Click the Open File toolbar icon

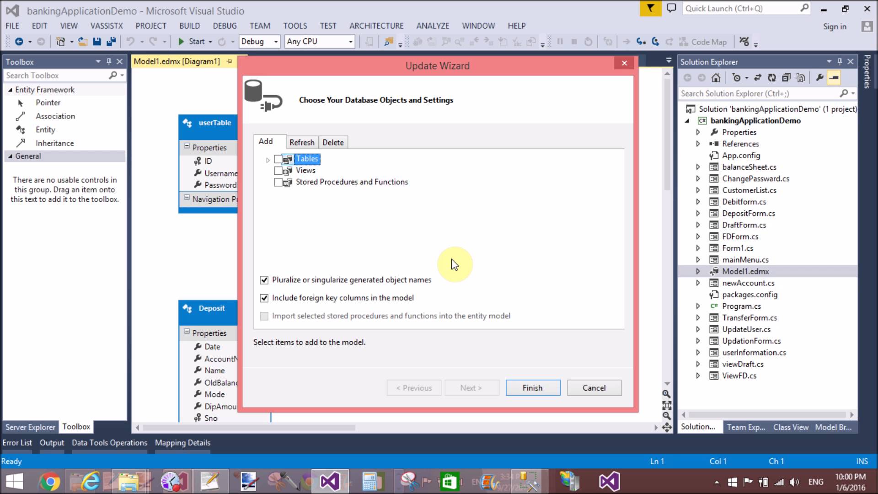83,42
